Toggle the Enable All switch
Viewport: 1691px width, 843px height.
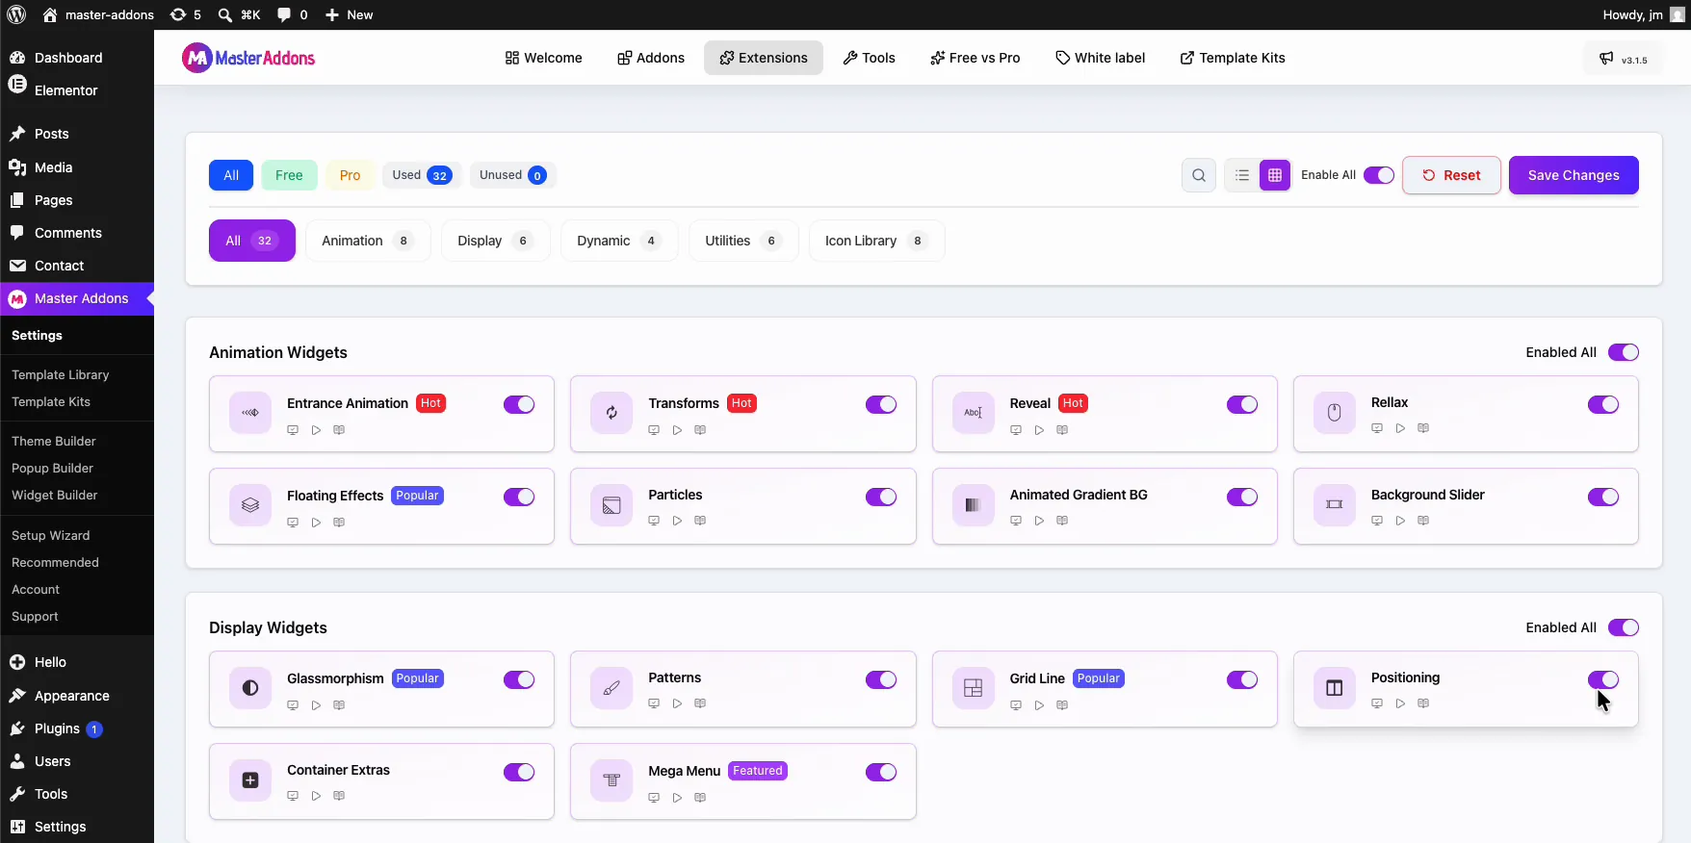[1379, 175]
